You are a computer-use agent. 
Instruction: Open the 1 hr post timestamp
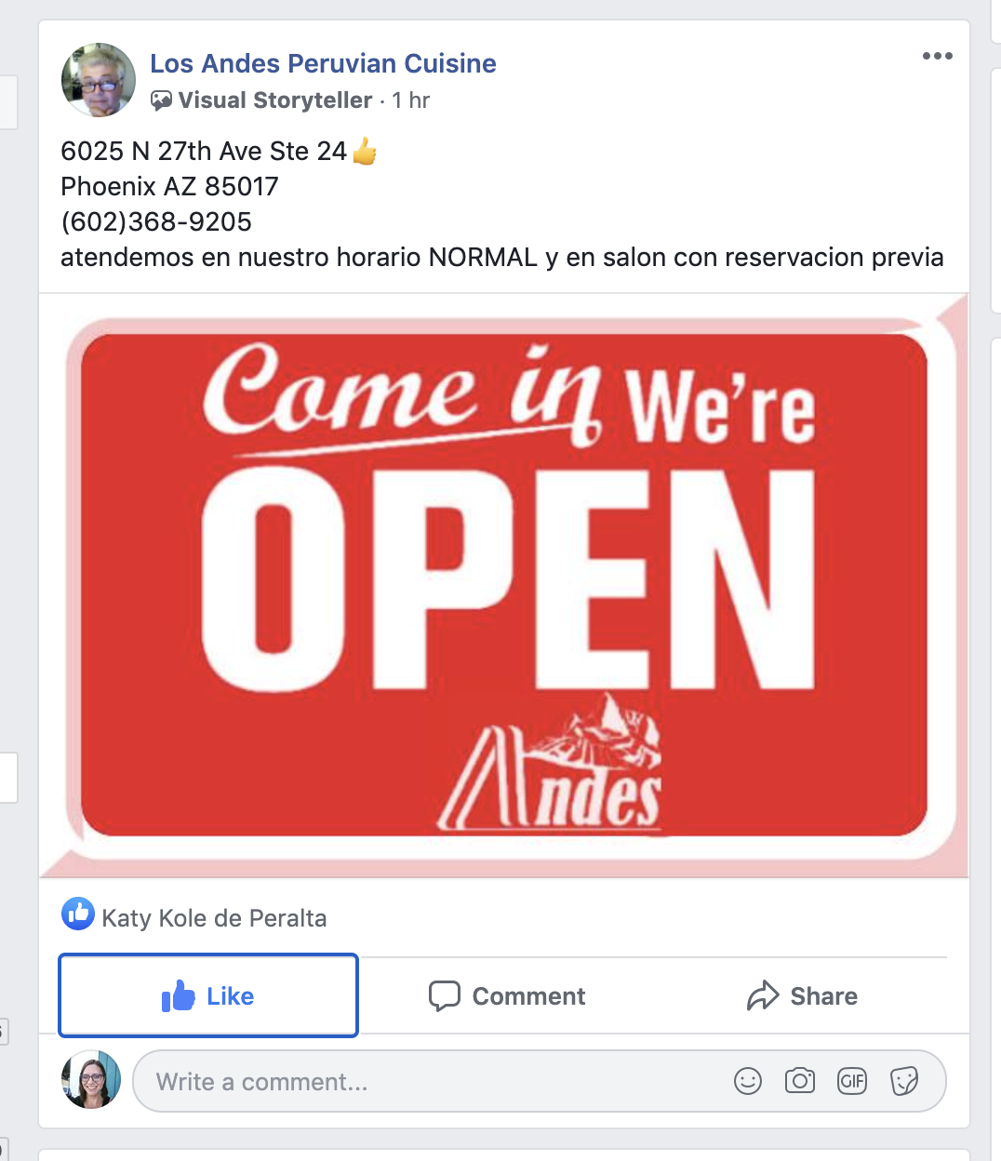click(x=410, y=100)
